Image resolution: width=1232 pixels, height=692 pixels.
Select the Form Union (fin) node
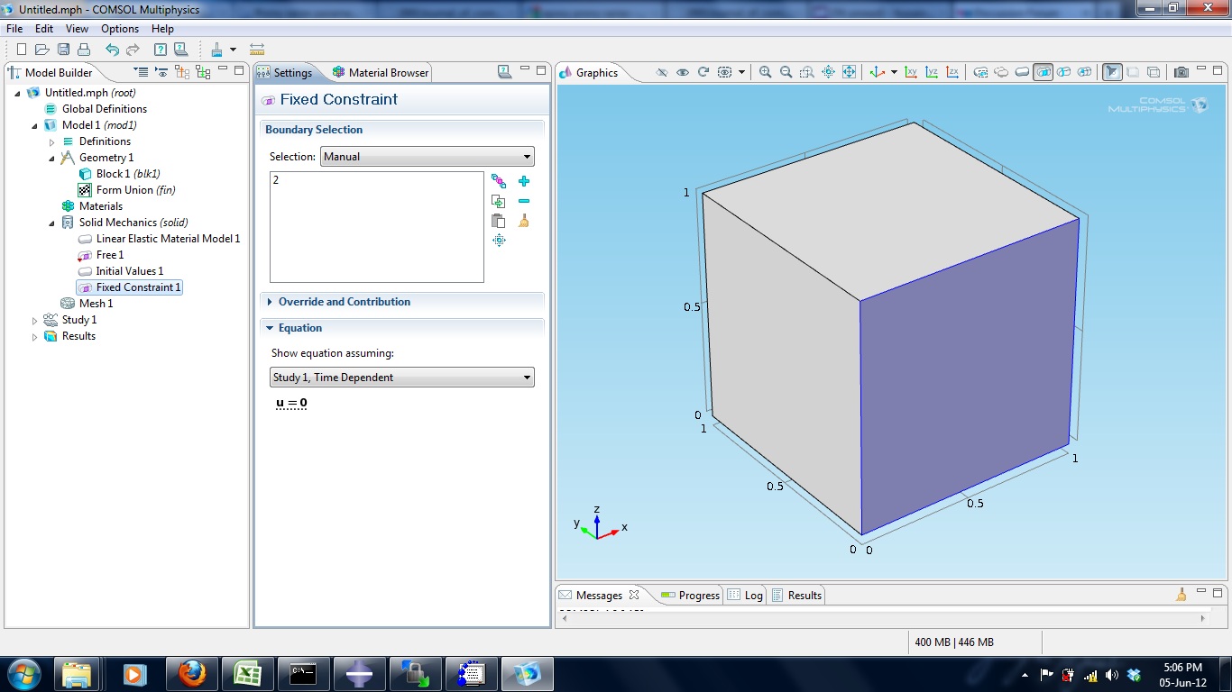pos(127,190)
